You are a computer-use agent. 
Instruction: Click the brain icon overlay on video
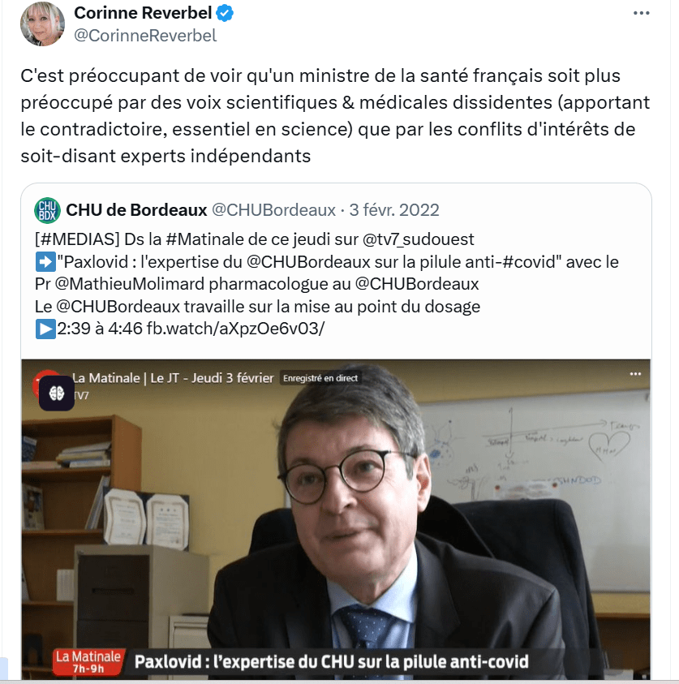tap(57, 394)
